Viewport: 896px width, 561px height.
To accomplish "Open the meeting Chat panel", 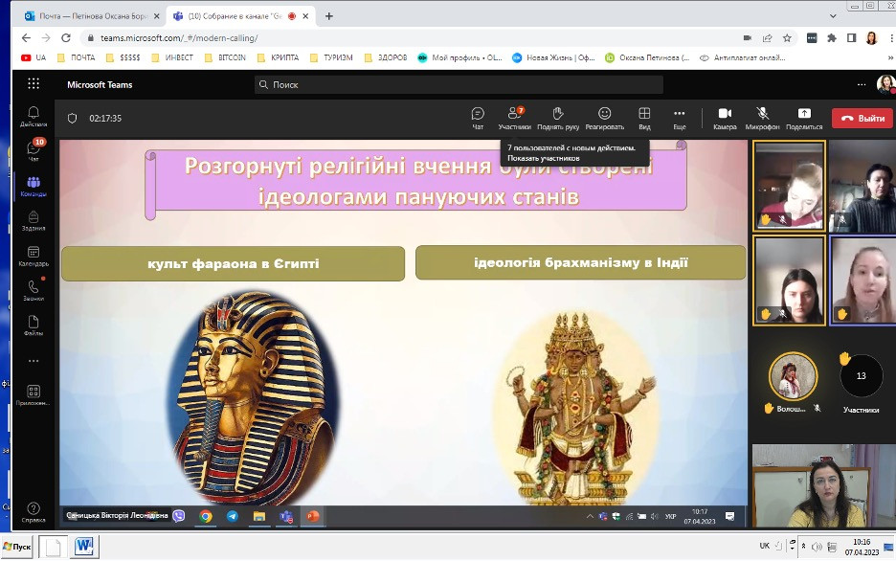I will pos(478,119).
